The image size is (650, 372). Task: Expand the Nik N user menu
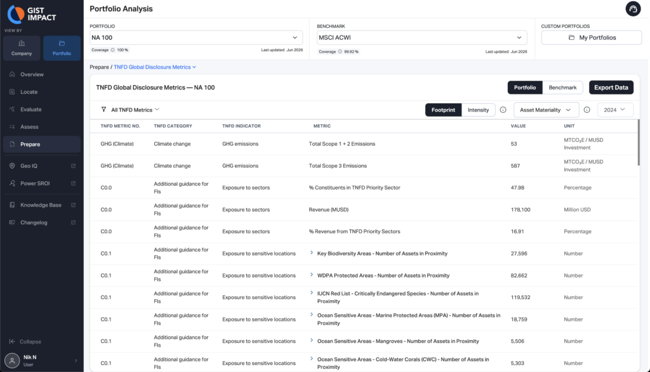76,361
